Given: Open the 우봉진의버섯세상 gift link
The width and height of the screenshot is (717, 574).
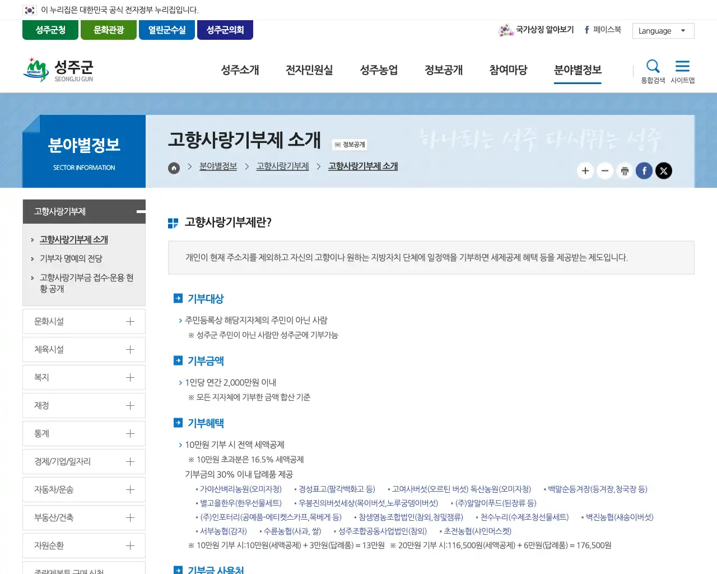Looking at the screenshot, I should click(368, 503).
